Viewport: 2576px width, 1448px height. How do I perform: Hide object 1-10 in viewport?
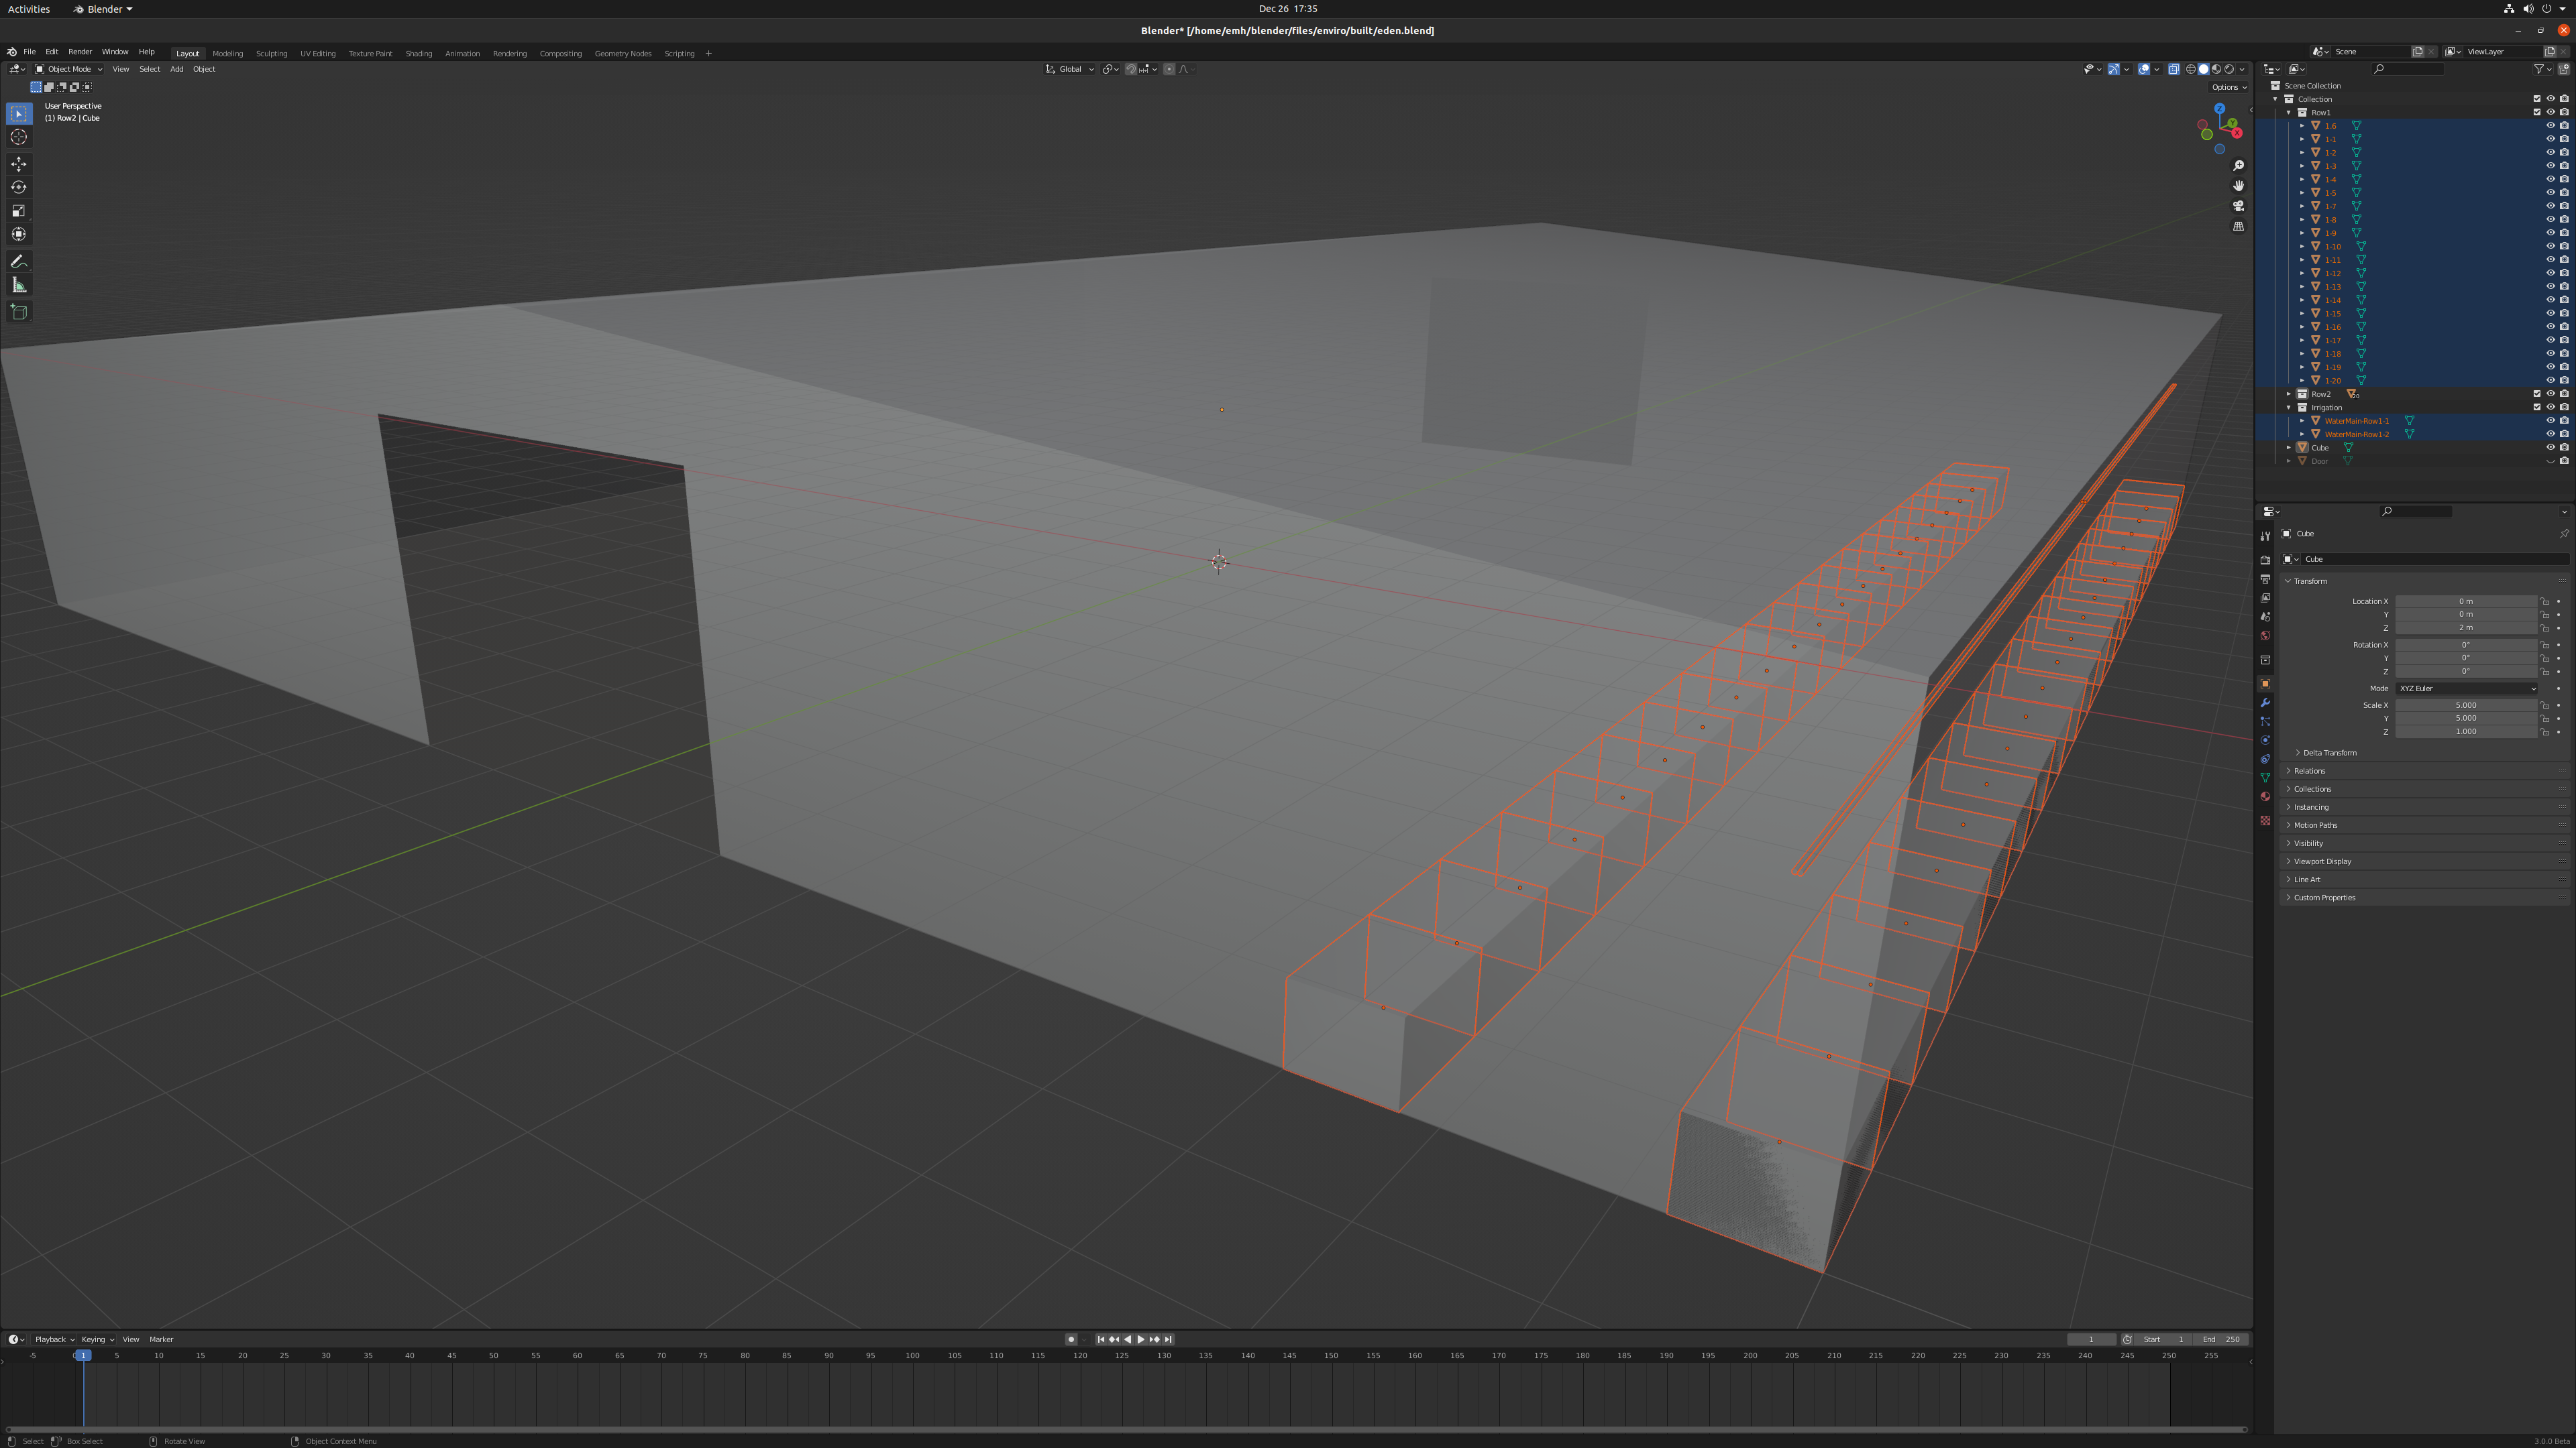[2550, 247]
